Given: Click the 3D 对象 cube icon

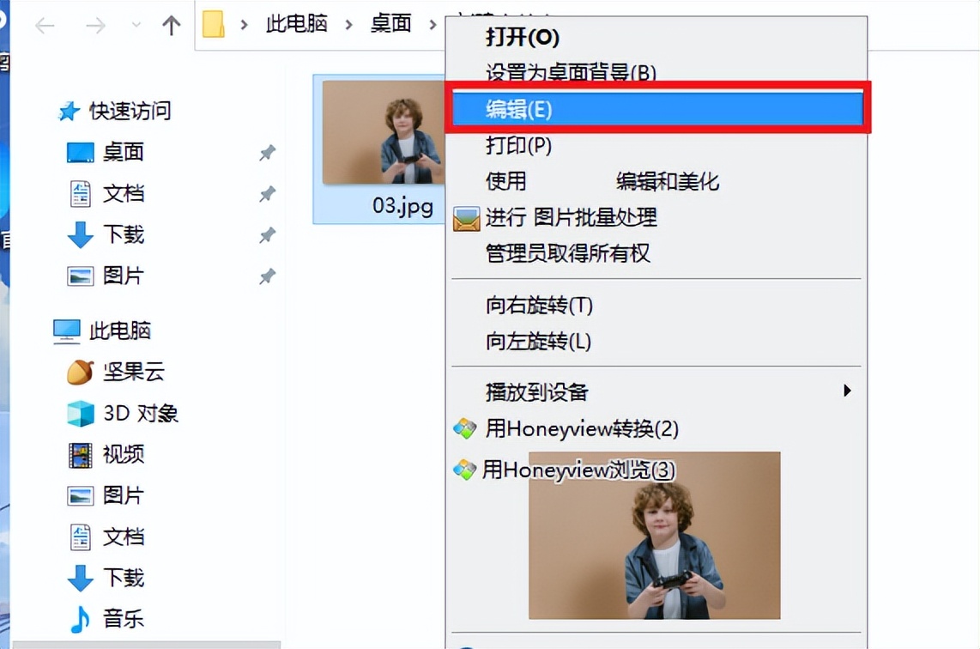Looking at the screenshot, I should pyautogui.click(x=81, y=414).
